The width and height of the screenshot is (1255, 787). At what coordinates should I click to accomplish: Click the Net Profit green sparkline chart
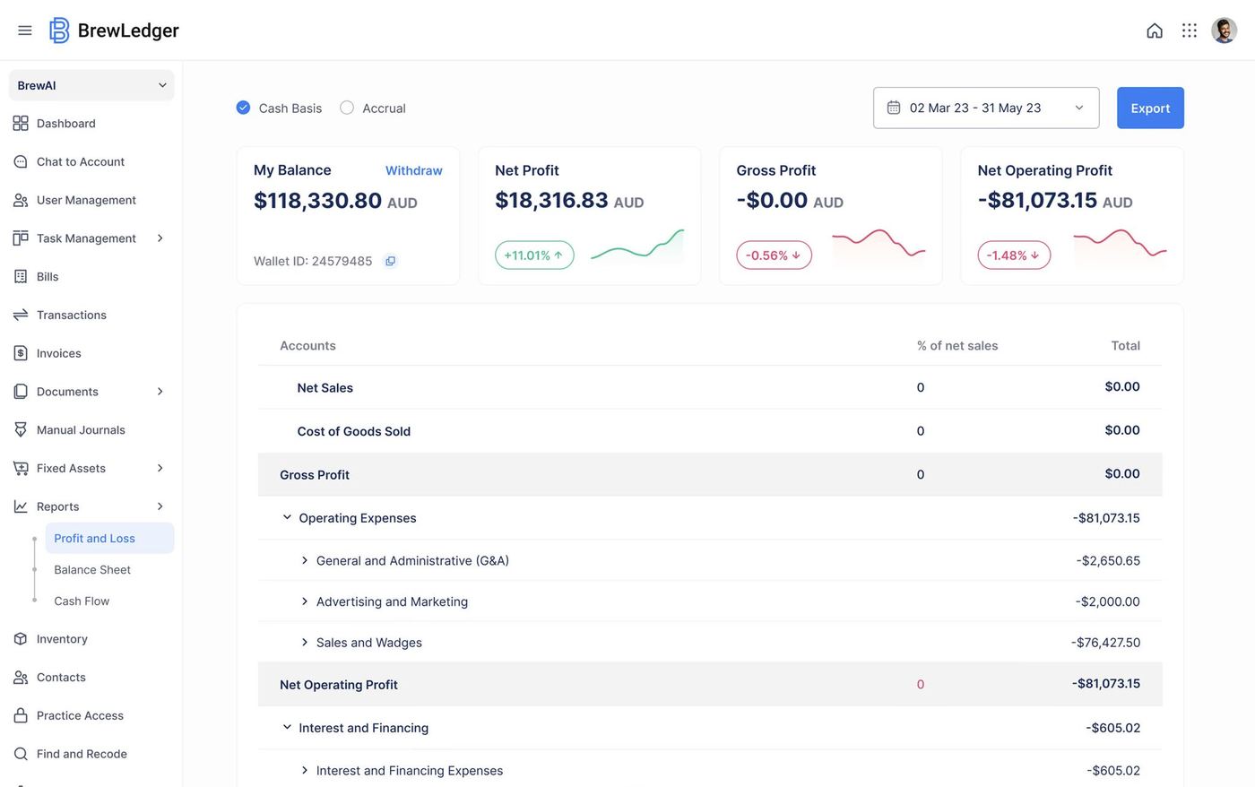[x=637, y=245]
